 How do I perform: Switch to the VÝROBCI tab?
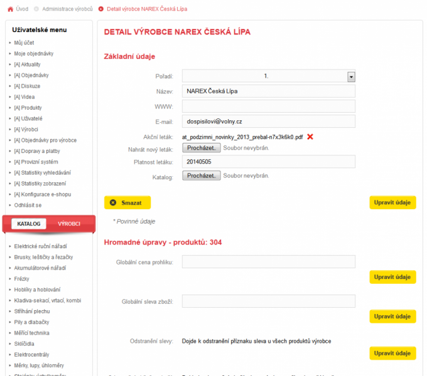[69, 224]
